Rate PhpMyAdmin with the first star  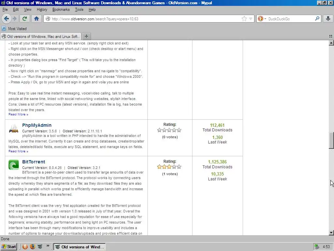tap(159, 130)
